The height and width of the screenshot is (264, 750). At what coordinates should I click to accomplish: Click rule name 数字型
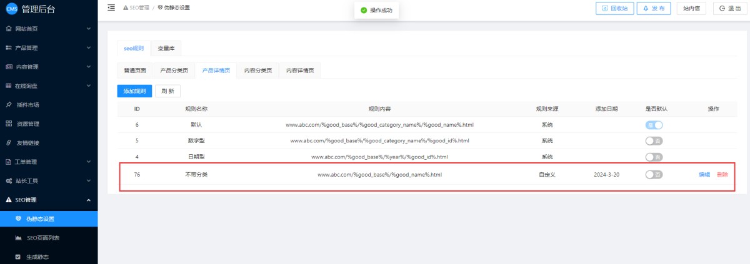pos(196,141)
